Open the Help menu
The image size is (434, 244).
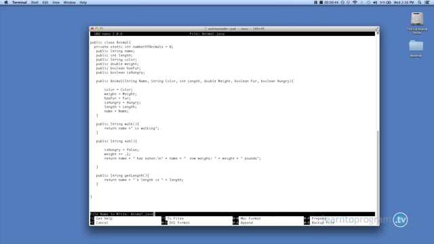pyautogui.click(x=83, y=3)
